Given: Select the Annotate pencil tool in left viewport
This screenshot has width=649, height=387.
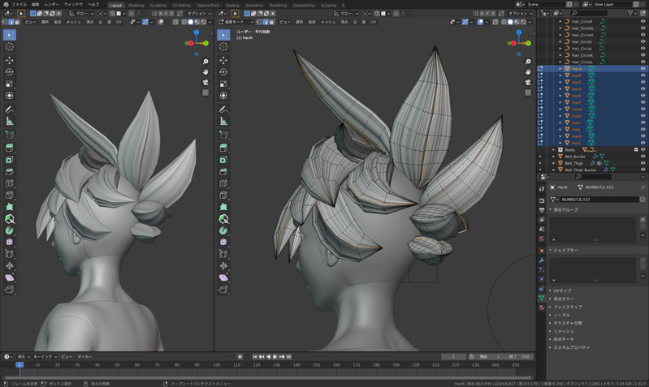Looking at the screenshot, I should 9,109.
